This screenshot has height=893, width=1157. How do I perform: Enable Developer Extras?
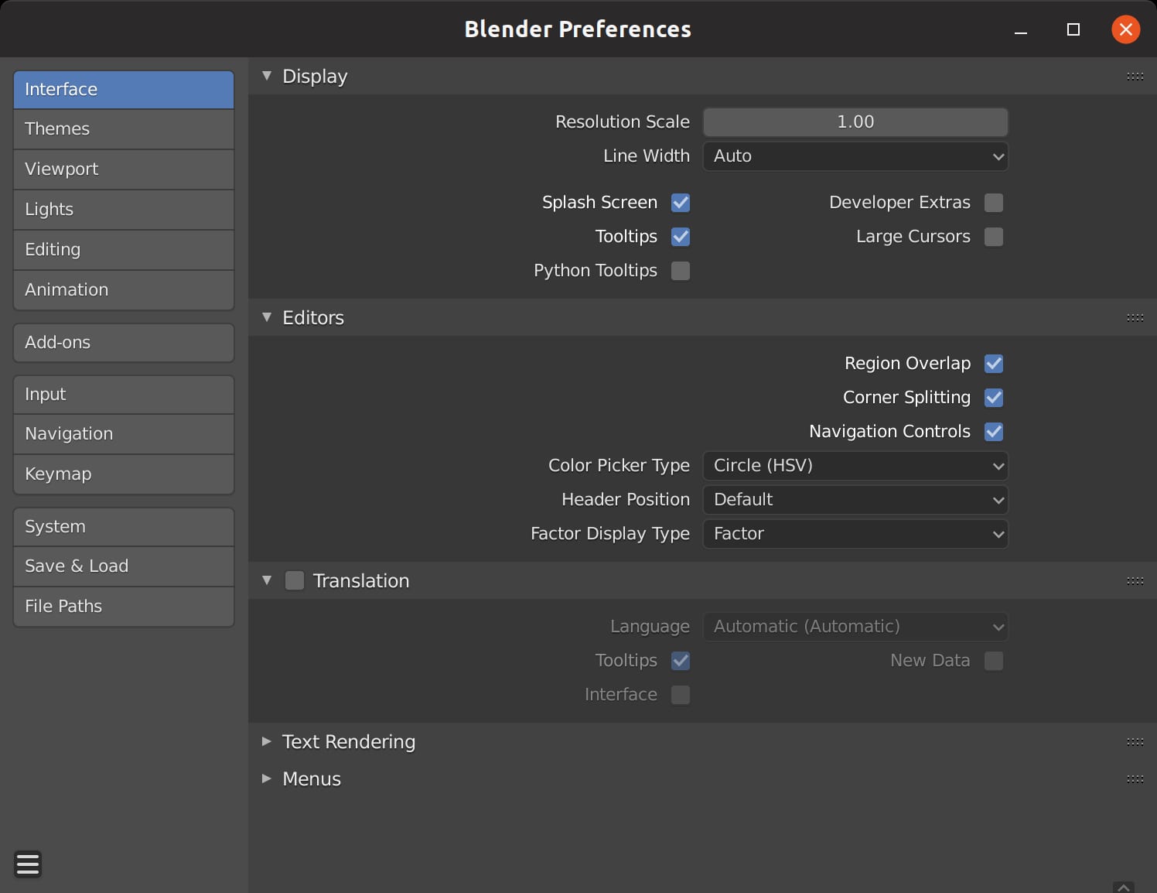pyautogui.click(x=994, y=203)
